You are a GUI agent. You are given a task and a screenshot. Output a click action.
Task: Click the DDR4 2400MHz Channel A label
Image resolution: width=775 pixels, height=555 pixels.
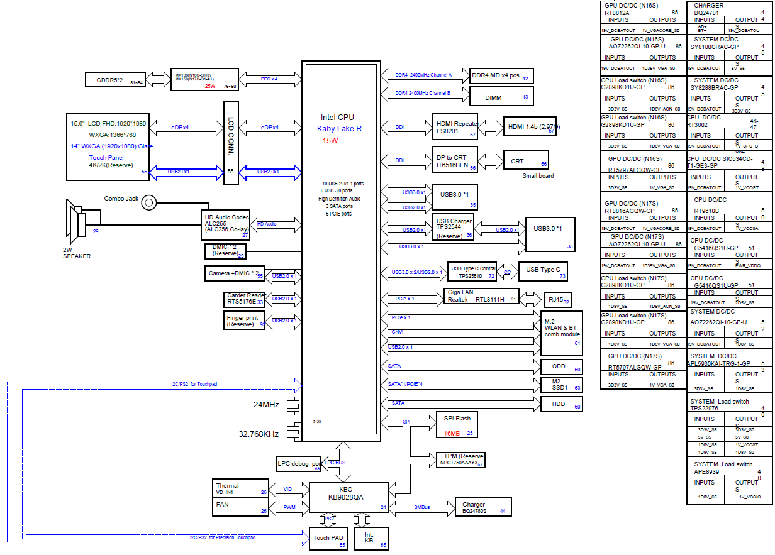pyautogui.click(x=423, y=75)
